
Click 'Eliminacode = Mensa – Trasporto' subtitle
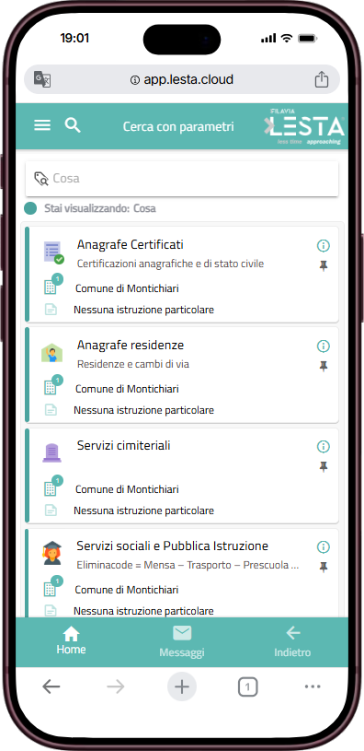tap(188, 565)
